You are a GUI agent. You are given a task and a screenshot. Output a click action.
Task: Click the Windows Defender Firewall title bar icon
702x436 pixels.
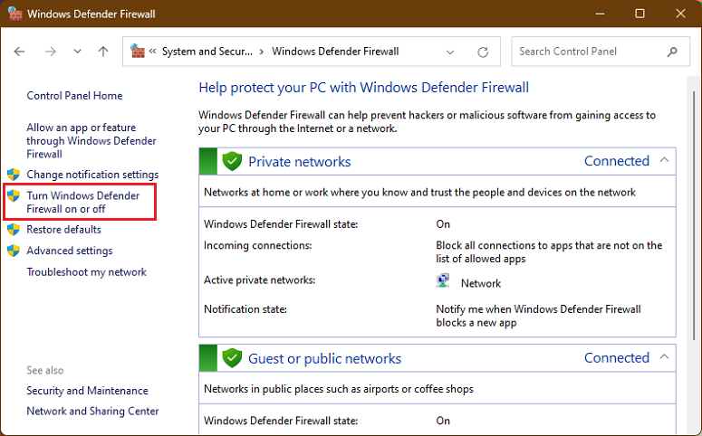(14, 14)
